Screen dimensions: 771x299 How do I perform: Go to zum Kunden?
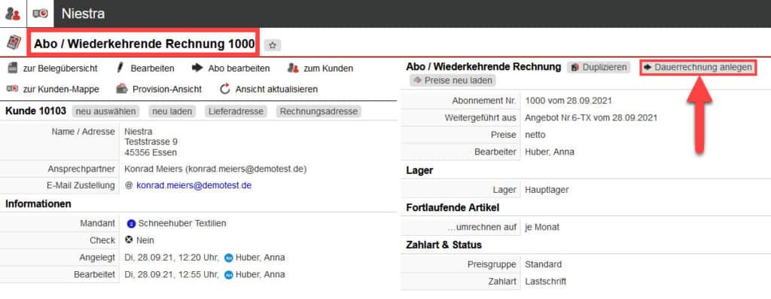320,69
